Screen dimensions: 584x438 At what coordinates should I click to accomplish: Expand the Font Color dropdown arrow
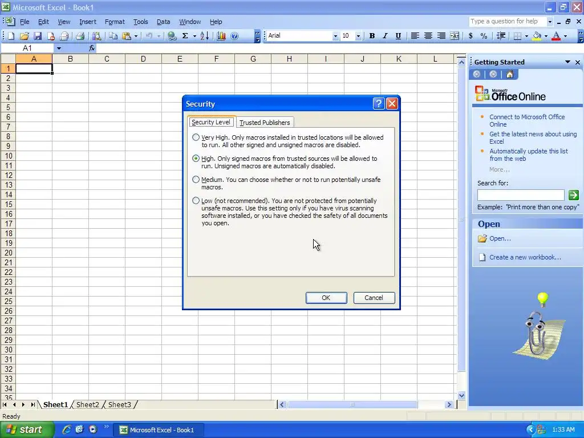(x=565, y=36)
